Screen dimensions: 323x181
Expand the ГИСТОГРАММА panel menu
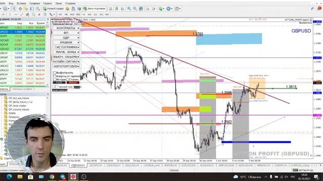[x=66, y=47]
